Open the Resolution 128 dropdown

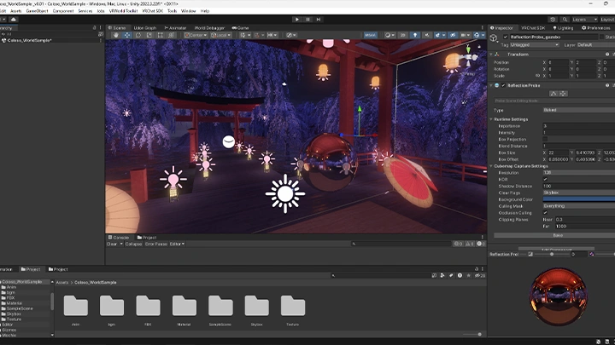click(579, 172)
